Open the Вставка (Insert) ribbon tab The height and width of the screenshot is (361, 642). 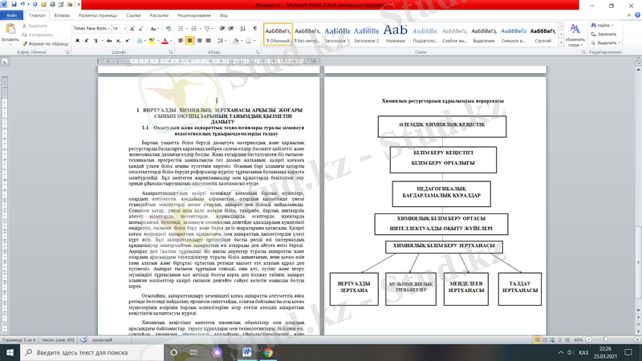[x=60, y=14]
